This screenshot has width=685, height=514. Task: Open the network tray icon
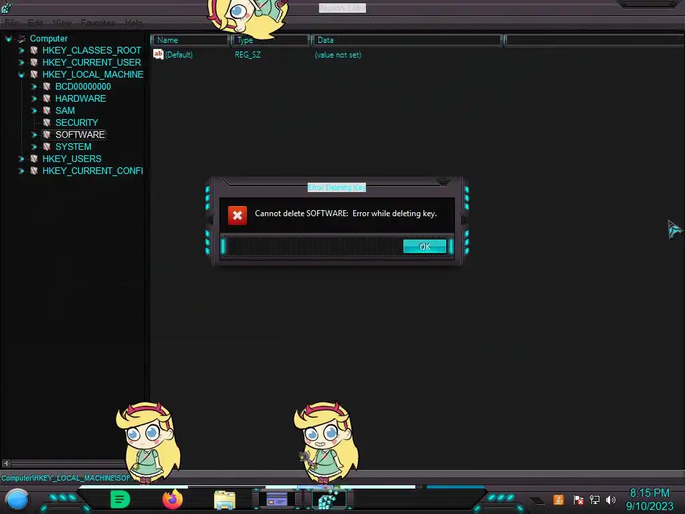[595, 500]
